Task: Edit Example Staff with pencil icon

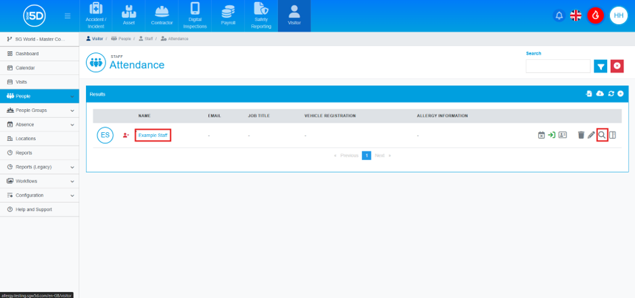Action: tap(591, 136)
